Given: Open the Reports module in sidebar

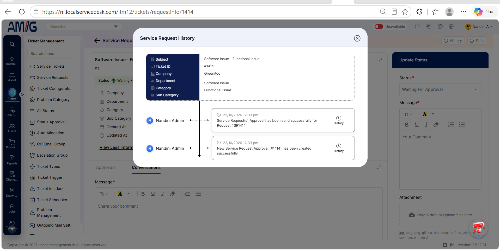Looking at the screenshot, I should click(12, 160).
